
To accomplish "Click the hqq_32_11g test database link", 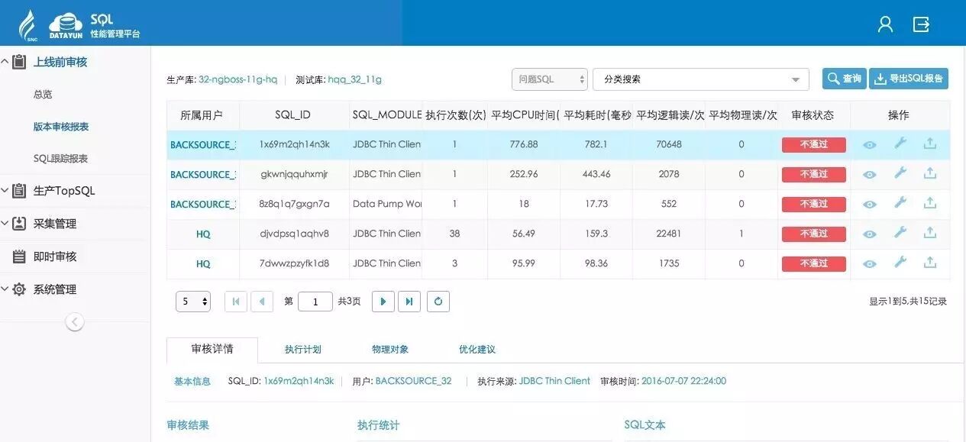I will click(x=354, y=79).
